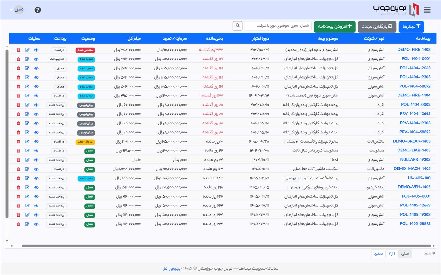View policy DEMO-FIRE-1403 with eye icon

(36, 50)
